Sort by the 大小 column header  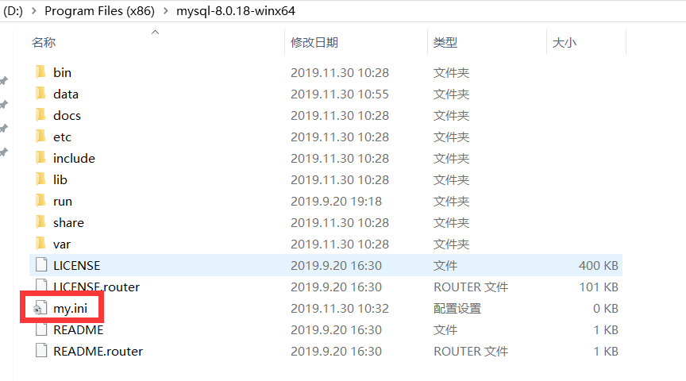pos(565,42)
